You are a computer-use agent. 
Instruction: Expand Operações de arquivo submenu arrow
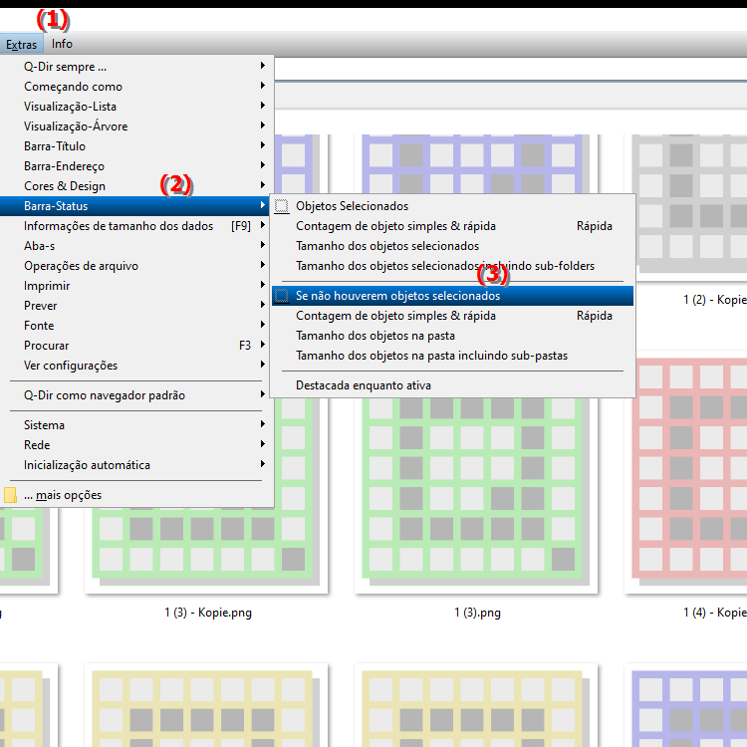tap(263, 265)
